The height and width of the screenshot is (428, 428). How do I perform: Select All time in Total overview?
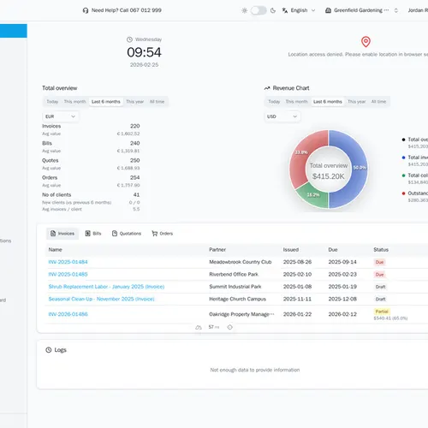(157, 102)
